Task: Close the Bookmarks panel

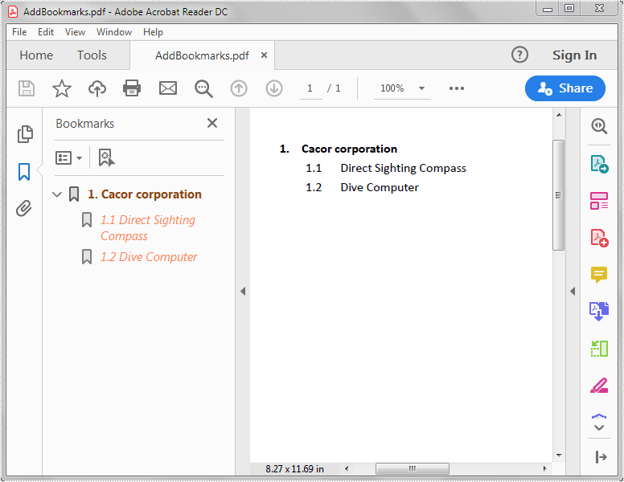Action: click(x=212, y=123)
